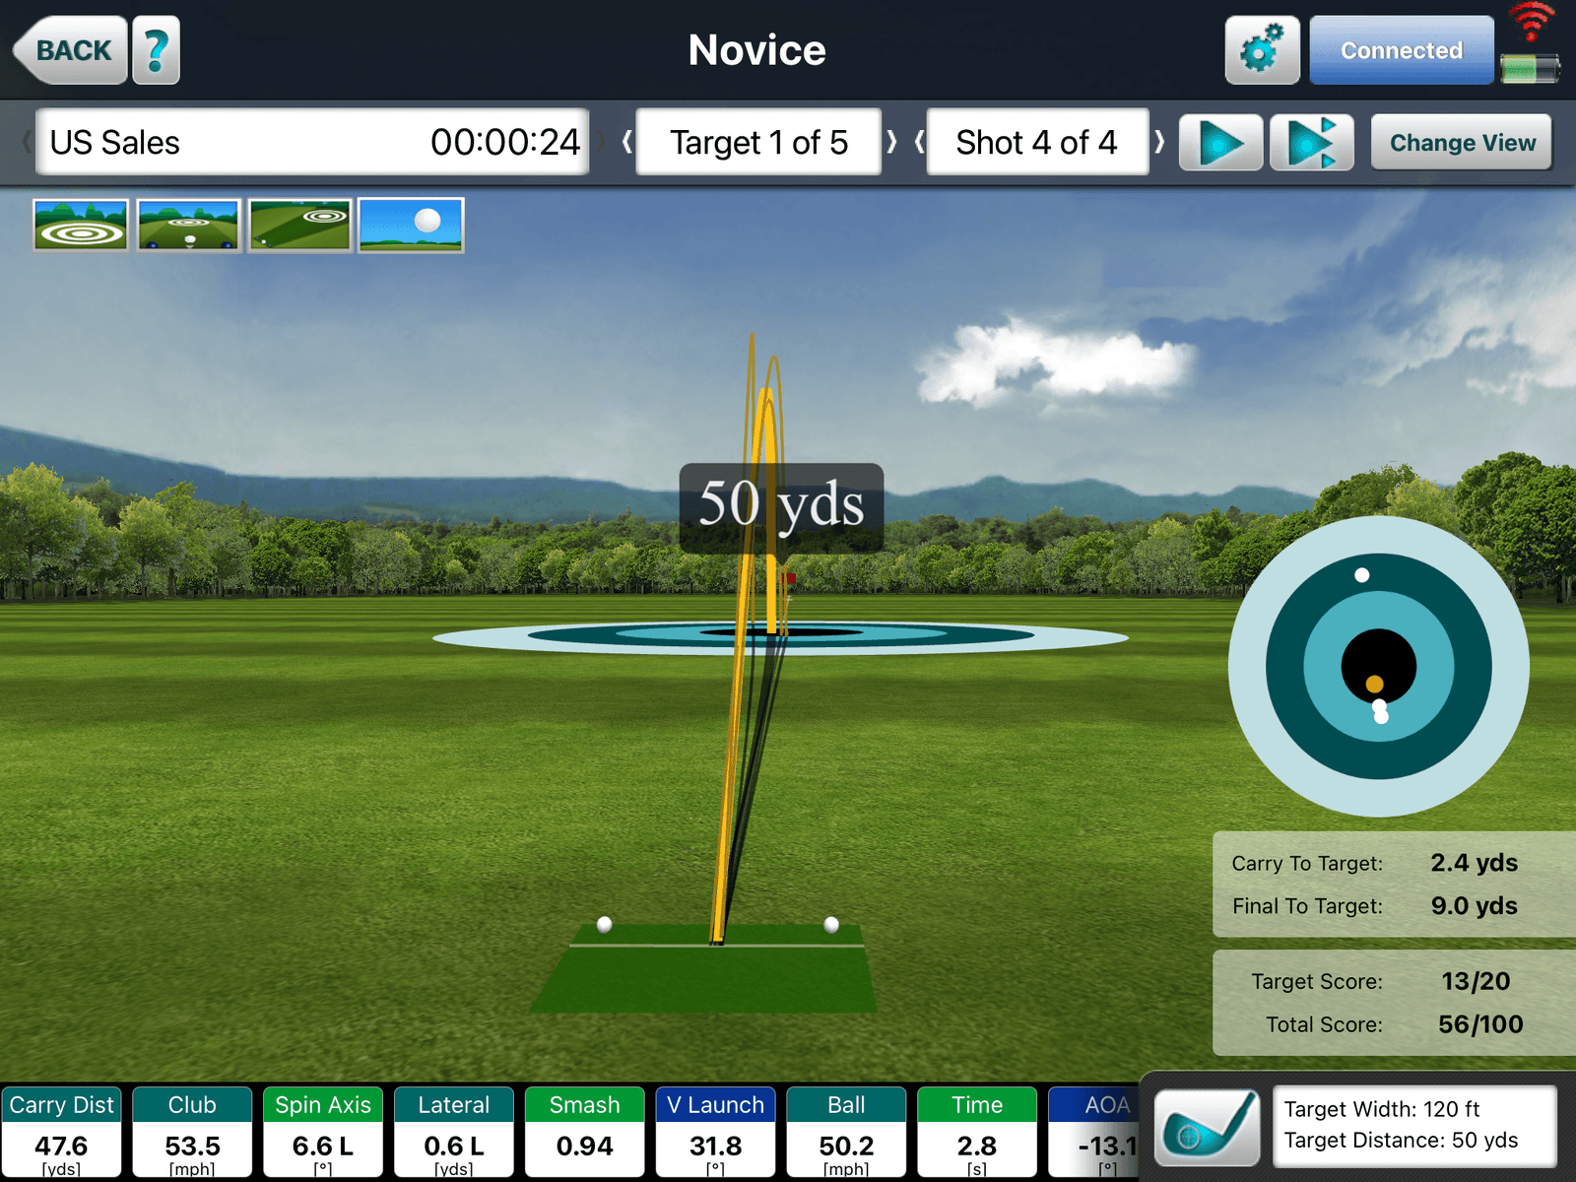This screenshot has height=1182, width=1576.
Task: Advance to the next target with the chevron
Action: tap(891, 142)
